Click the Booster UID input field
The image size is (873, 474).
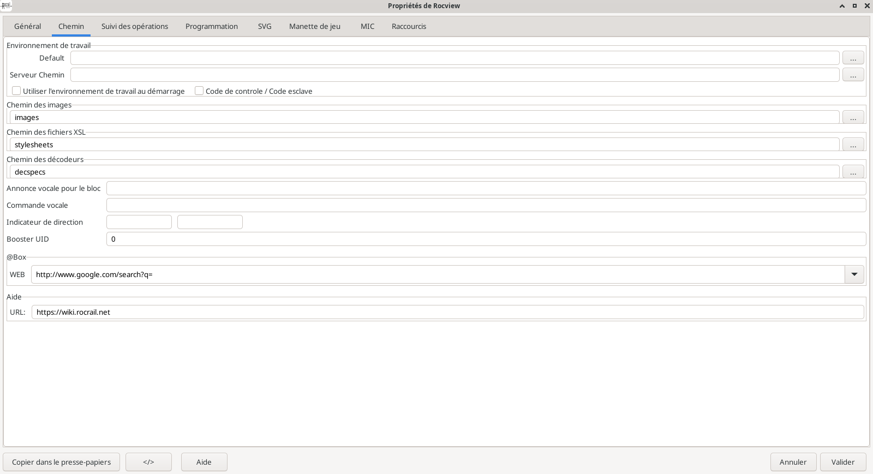(x=486, y=239)
